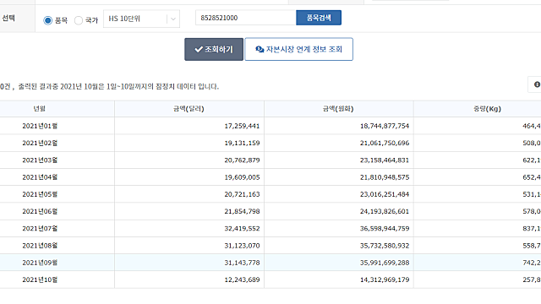Click won value 18,744,877,754

(x=385, y=126)
